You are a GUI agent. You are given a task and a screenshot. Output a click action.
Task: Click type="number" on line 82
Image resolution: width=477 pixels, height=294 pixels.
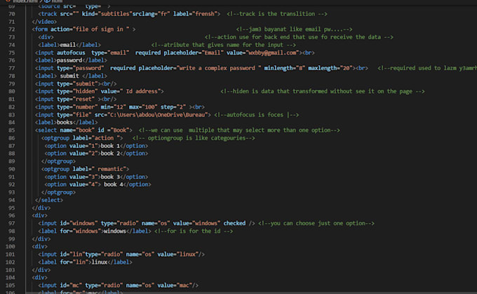(x=77, y=107)
